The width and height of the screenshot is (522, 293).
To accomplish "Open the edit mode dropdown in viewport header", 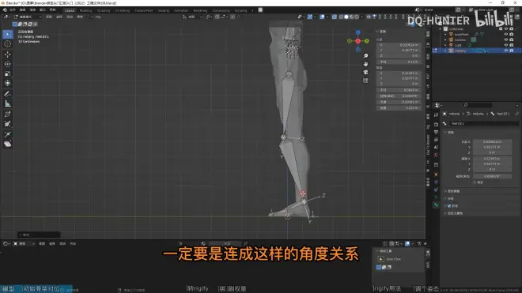I will (28, 17).
